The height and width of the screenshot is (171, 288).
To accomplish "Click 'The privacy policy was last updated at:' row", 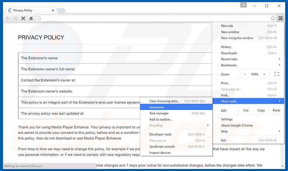I will point(79,113).
